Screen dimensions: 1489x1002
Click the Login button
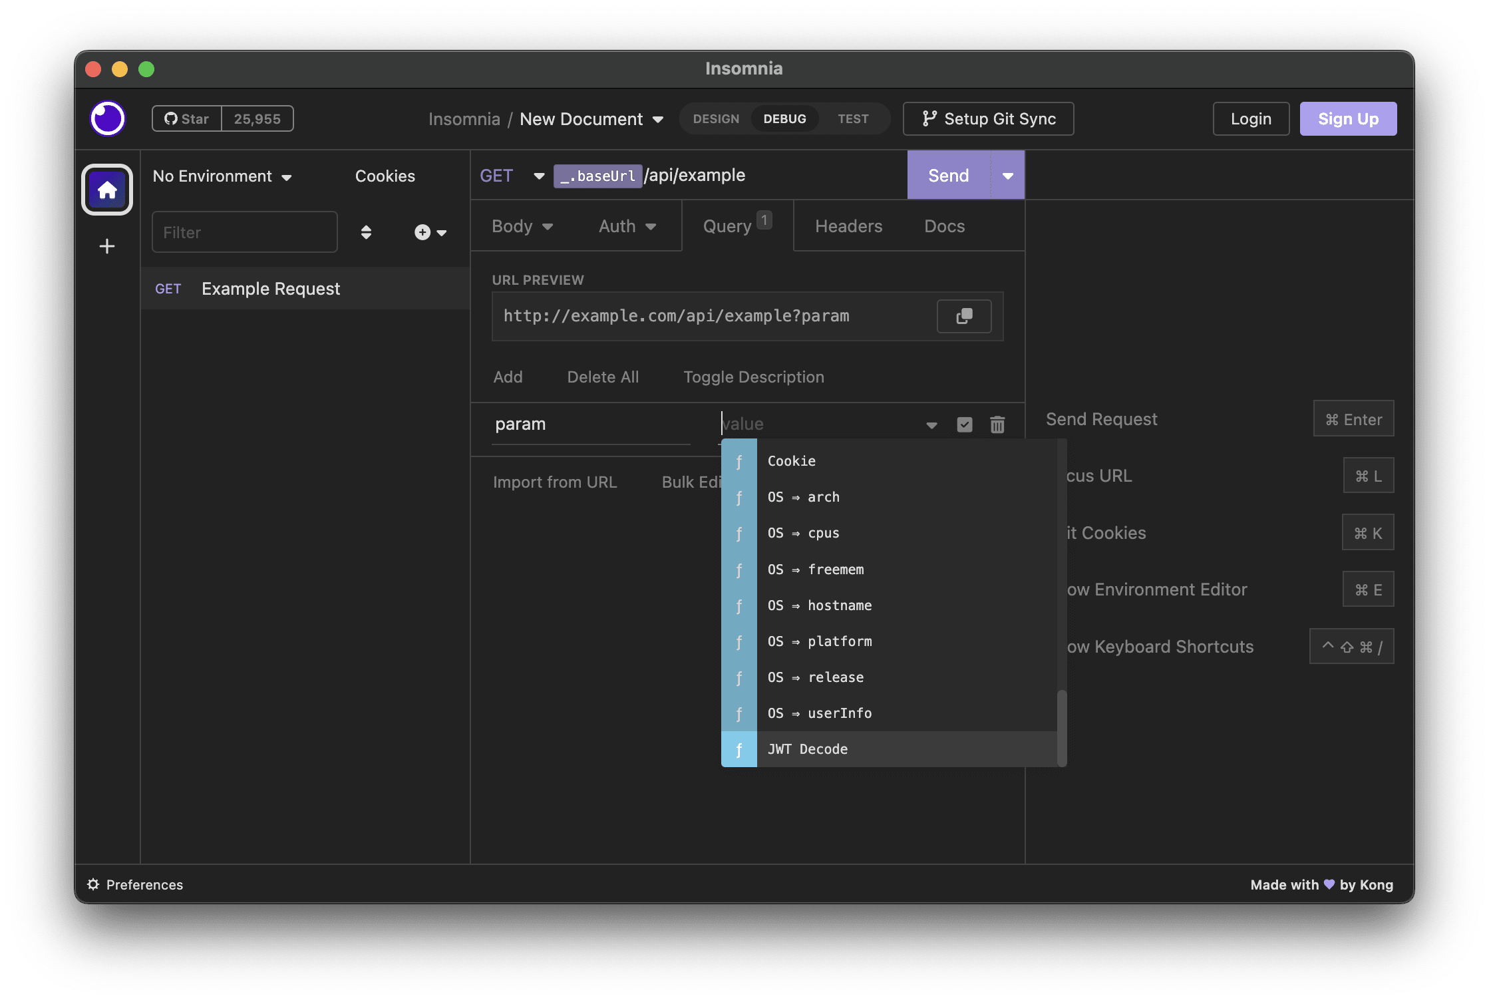click(x=1251, y=119)
